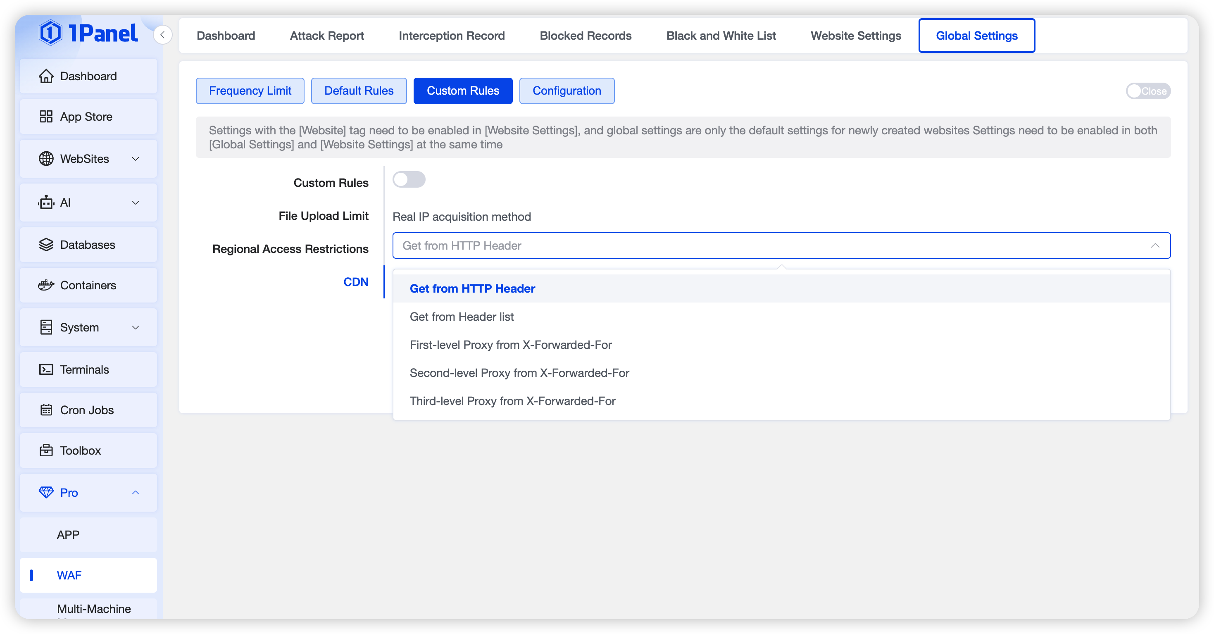The width and height of the screenshot is (1214, 634).
Task: Click the Containers docker whale icon
Action: click(x=46, y=285)
